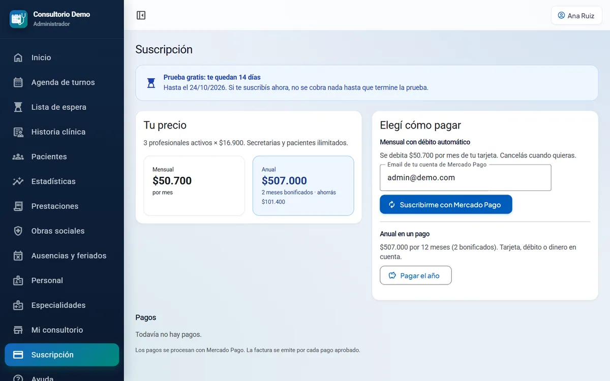Click 'Prueba gratis: te quedan 14 días' text
This screenshot has height=381, width=610.
tap(212, 77)
